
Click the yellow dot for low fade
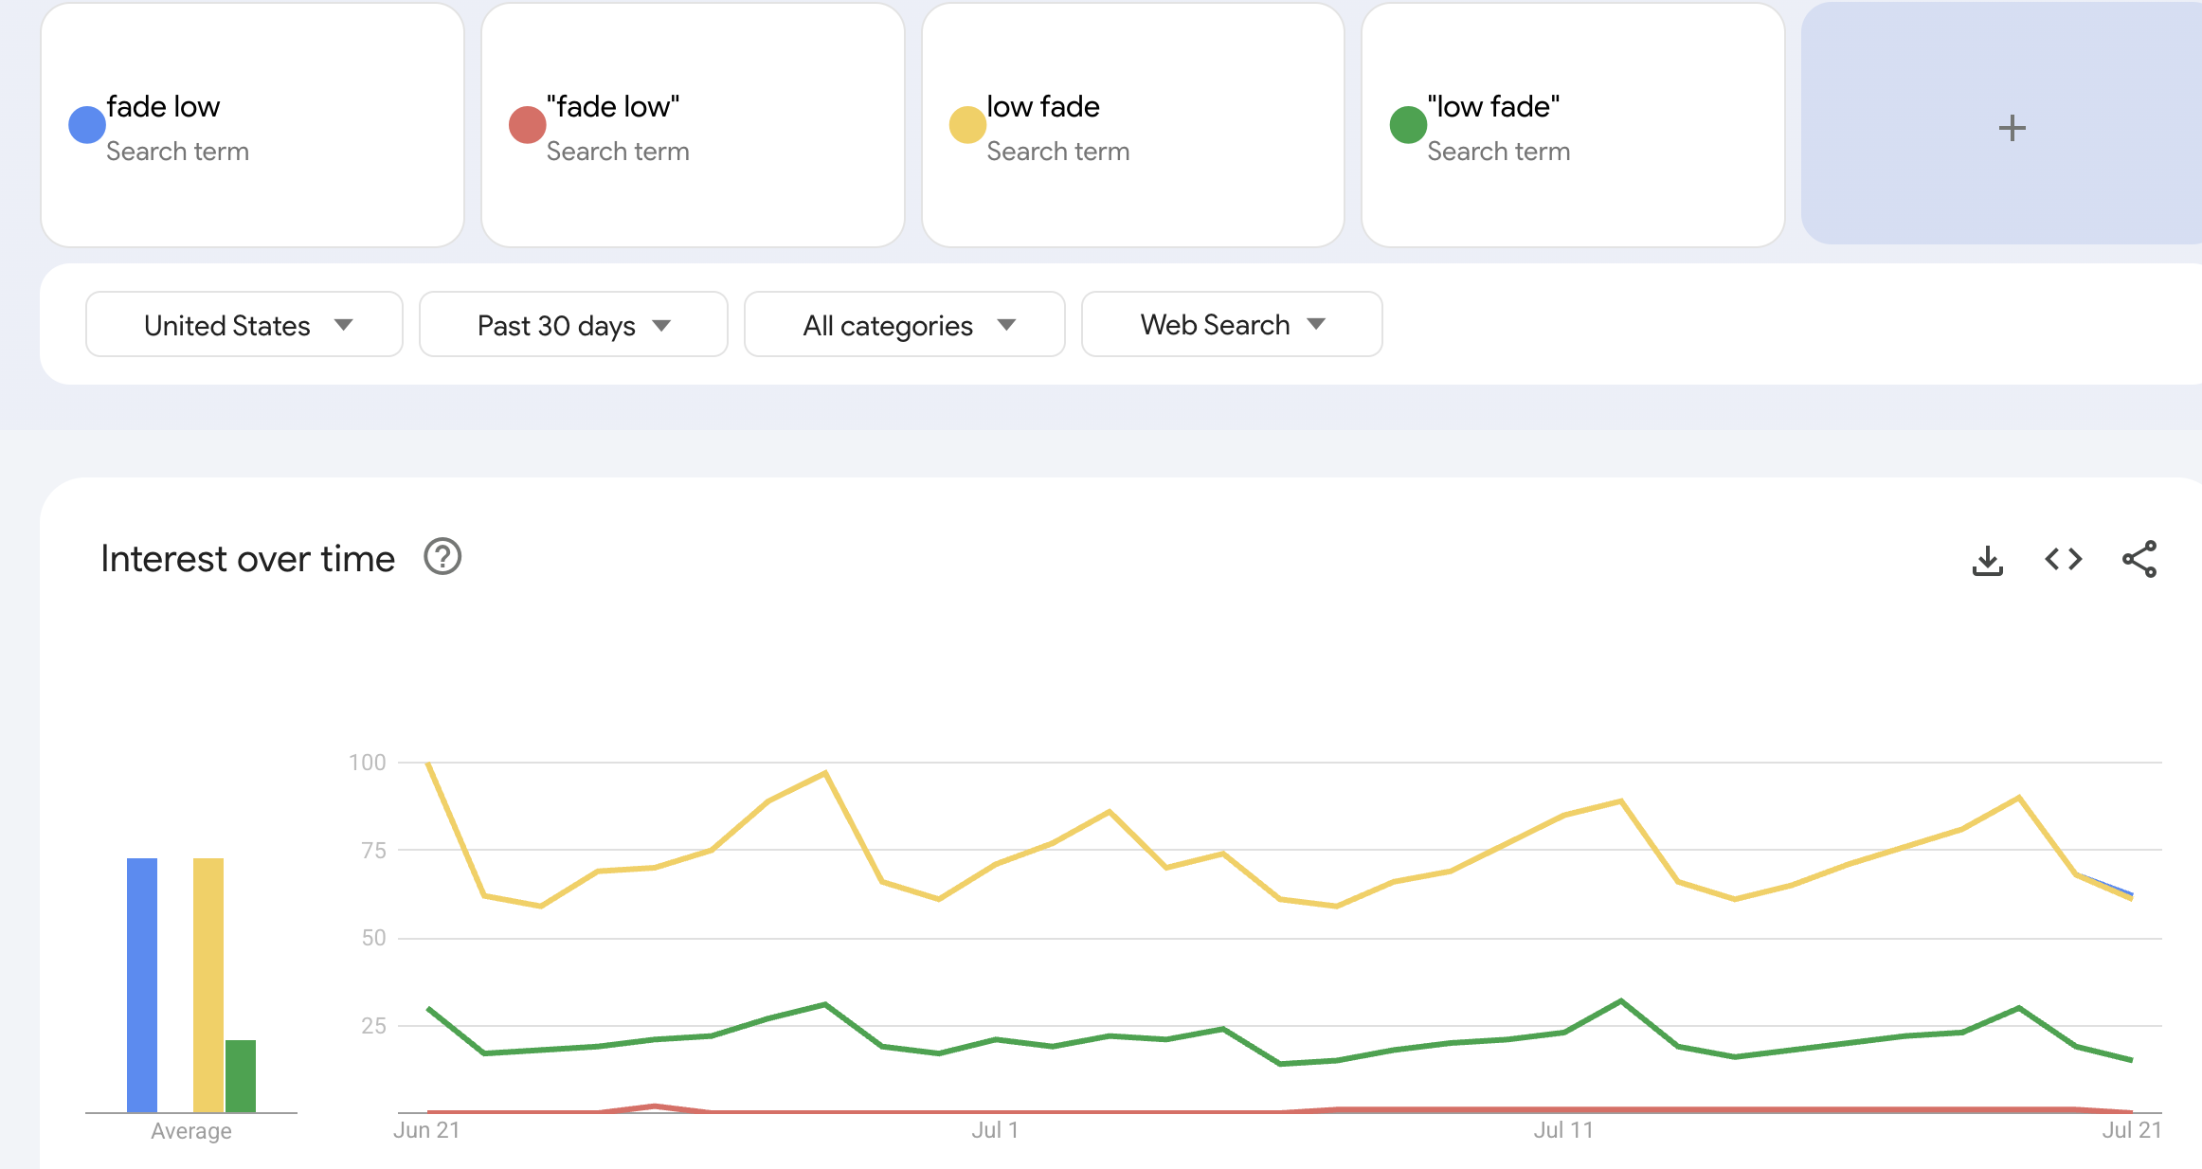point(967,125)
